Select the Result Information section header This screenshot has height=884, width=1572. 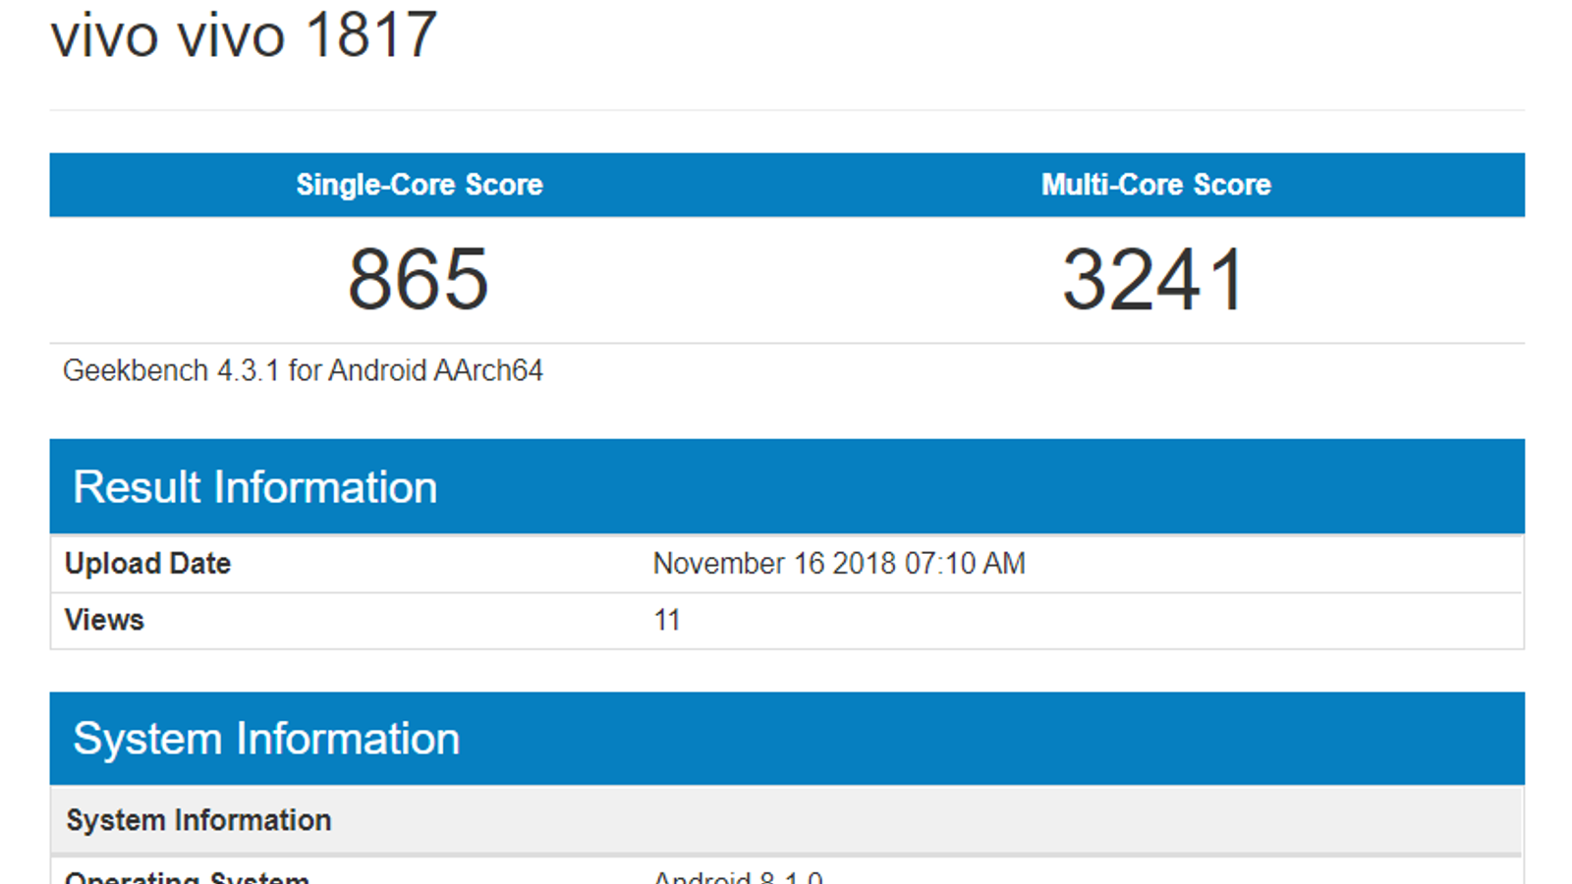(x=255, y=487)
